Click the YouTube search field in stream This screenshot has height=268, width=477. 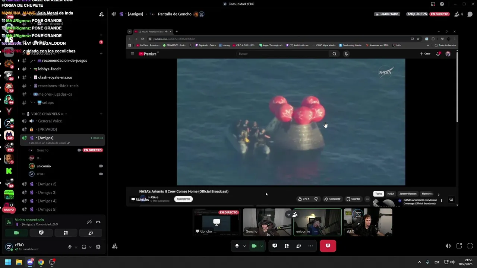point(283,54)
